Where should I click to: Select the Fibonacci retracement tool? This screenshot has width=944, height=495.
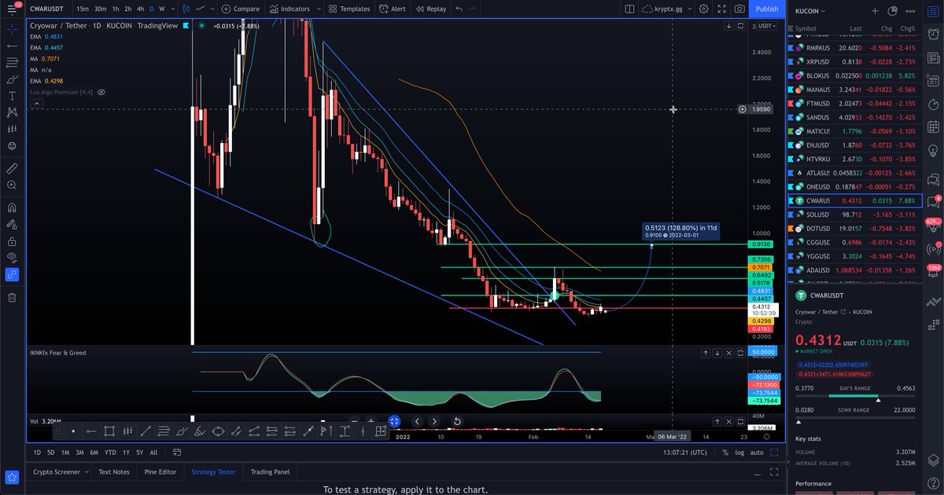coord(12,61)
